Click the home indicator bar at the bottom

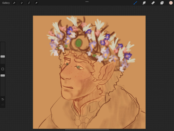(x=87, y=130)
